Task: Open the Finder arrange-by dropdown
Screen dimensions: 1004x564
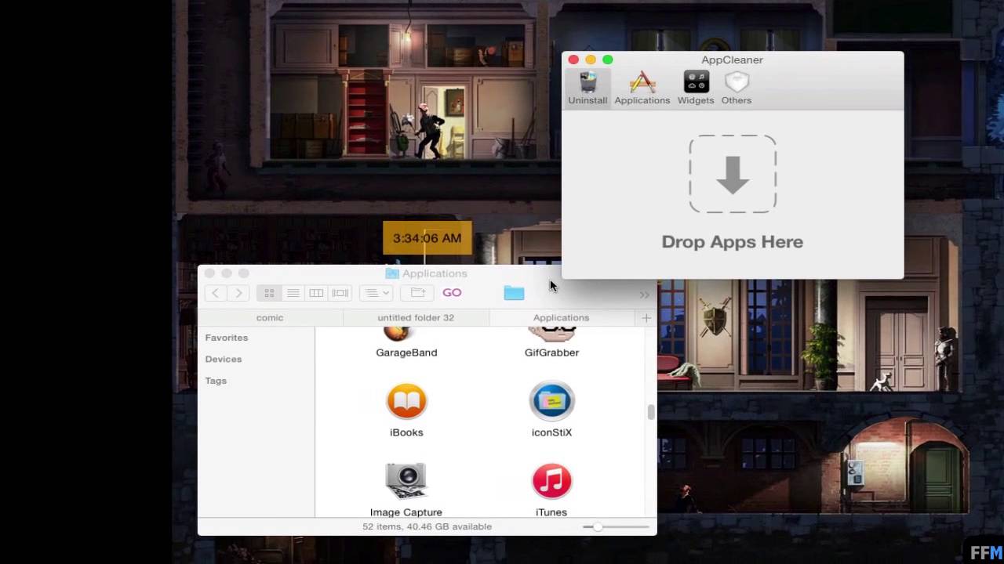Action: pyautogui.click(x=376, y=293)
